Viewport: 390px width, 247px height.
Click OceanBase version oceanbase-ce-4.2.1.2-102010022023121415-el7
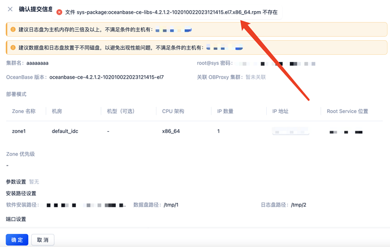point(106,77)
